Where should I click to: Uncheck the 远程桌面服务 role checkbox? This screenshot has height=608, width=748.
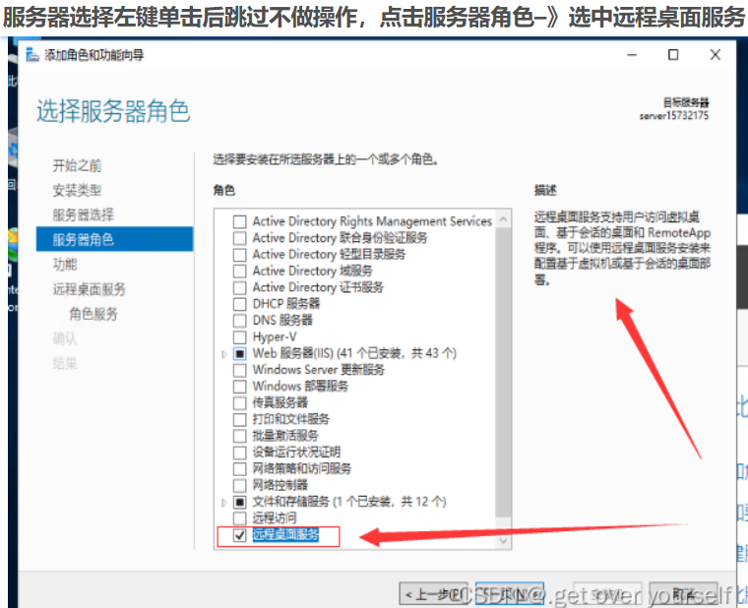pos(239,535)
